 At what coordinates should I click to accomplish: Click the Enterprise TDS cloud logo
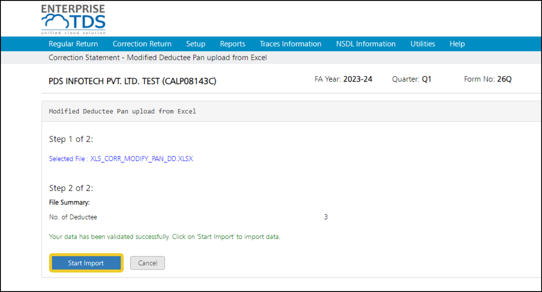(x=73, y=19)
